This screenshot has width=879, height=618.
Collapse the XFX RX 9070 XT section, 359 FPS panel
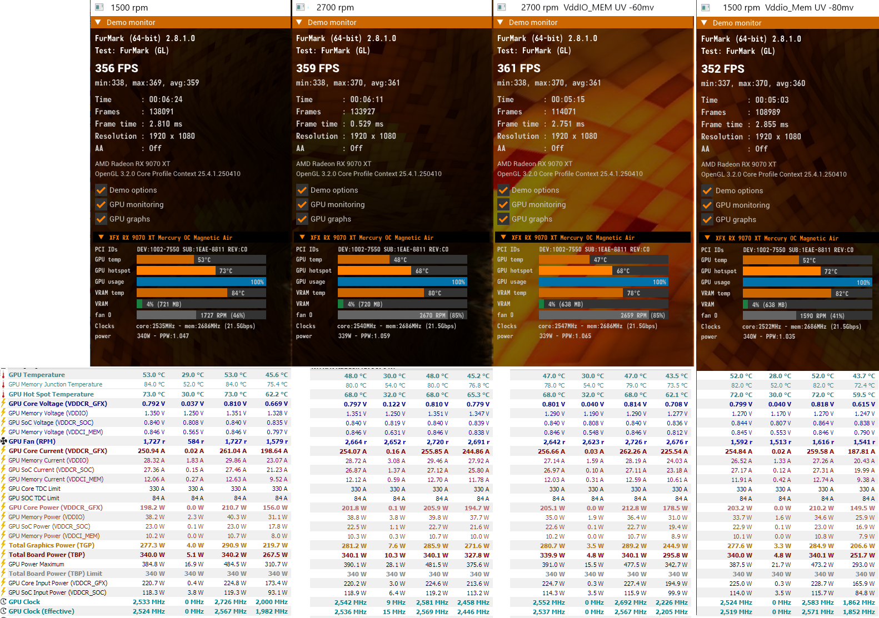pos(302,237)
